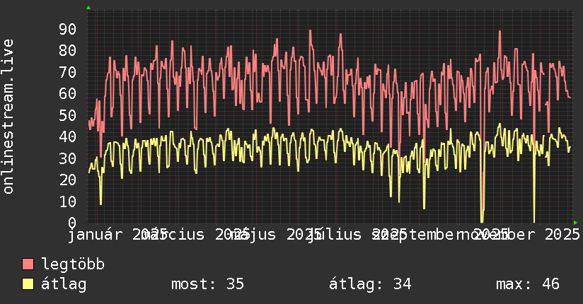
Task: Click the 30 label on y-axis
Action: pos(68,158)
